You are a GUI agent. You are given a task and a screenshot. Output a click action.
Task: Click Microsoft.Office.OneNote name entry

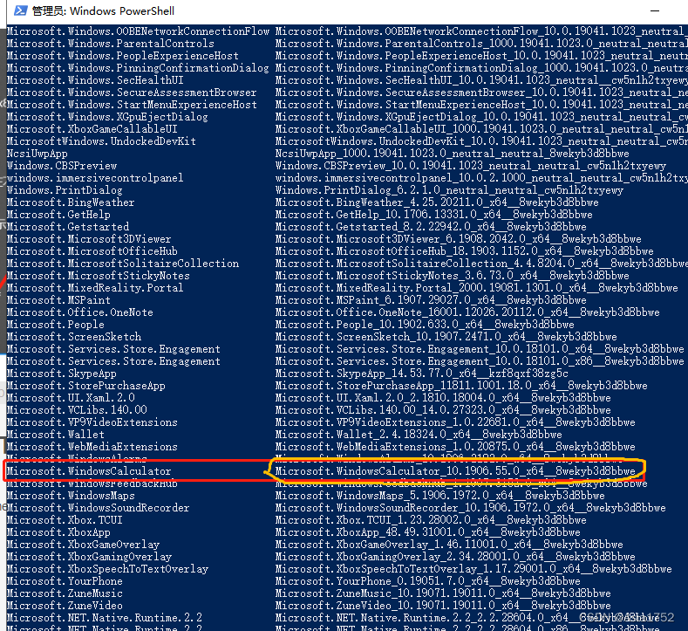tap(79, 312)
